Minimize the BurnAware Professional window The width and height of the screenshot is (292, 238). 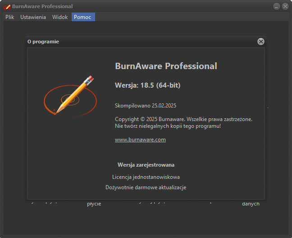click(x=277, y=6)
